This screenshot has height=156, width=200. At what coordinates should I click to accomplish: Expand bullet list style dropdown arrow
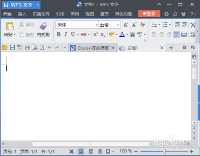coord(159,25)
